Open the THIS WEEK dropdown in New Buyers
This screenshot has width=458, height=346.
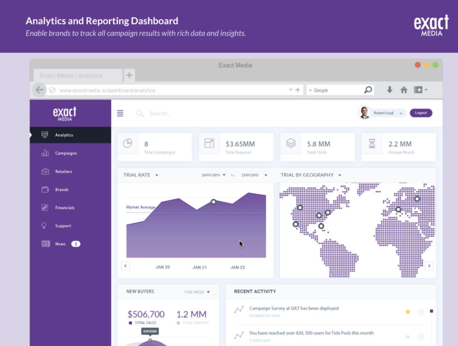(x=208, y=292)
